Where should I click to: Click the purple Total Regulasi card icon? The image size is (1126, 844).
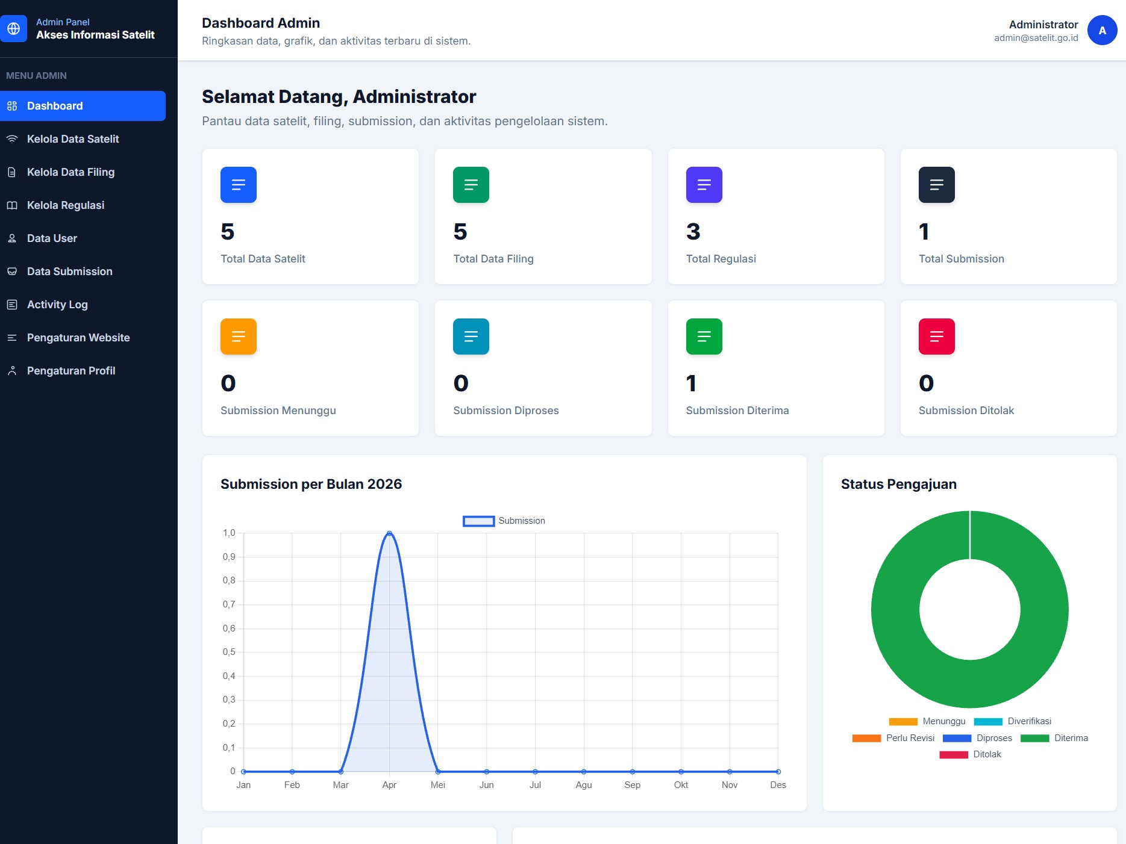(704, 185)
